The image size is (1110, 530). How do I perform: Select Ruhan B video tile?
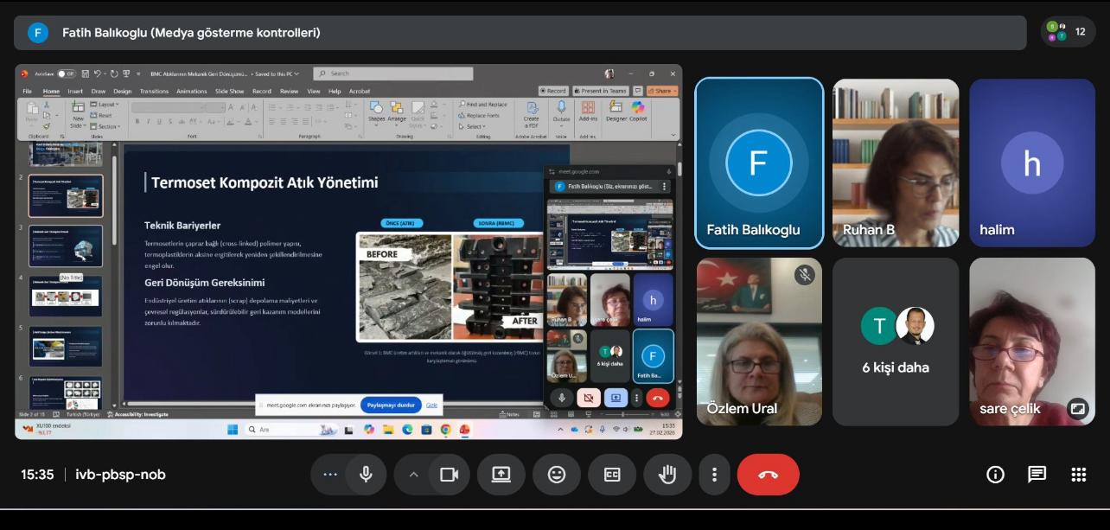(896, 163)
